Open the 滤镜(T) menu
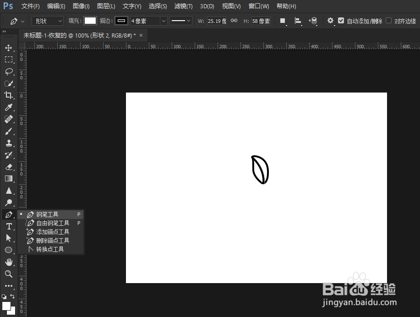This screenshot has height=317, width=420. [184, 6]
